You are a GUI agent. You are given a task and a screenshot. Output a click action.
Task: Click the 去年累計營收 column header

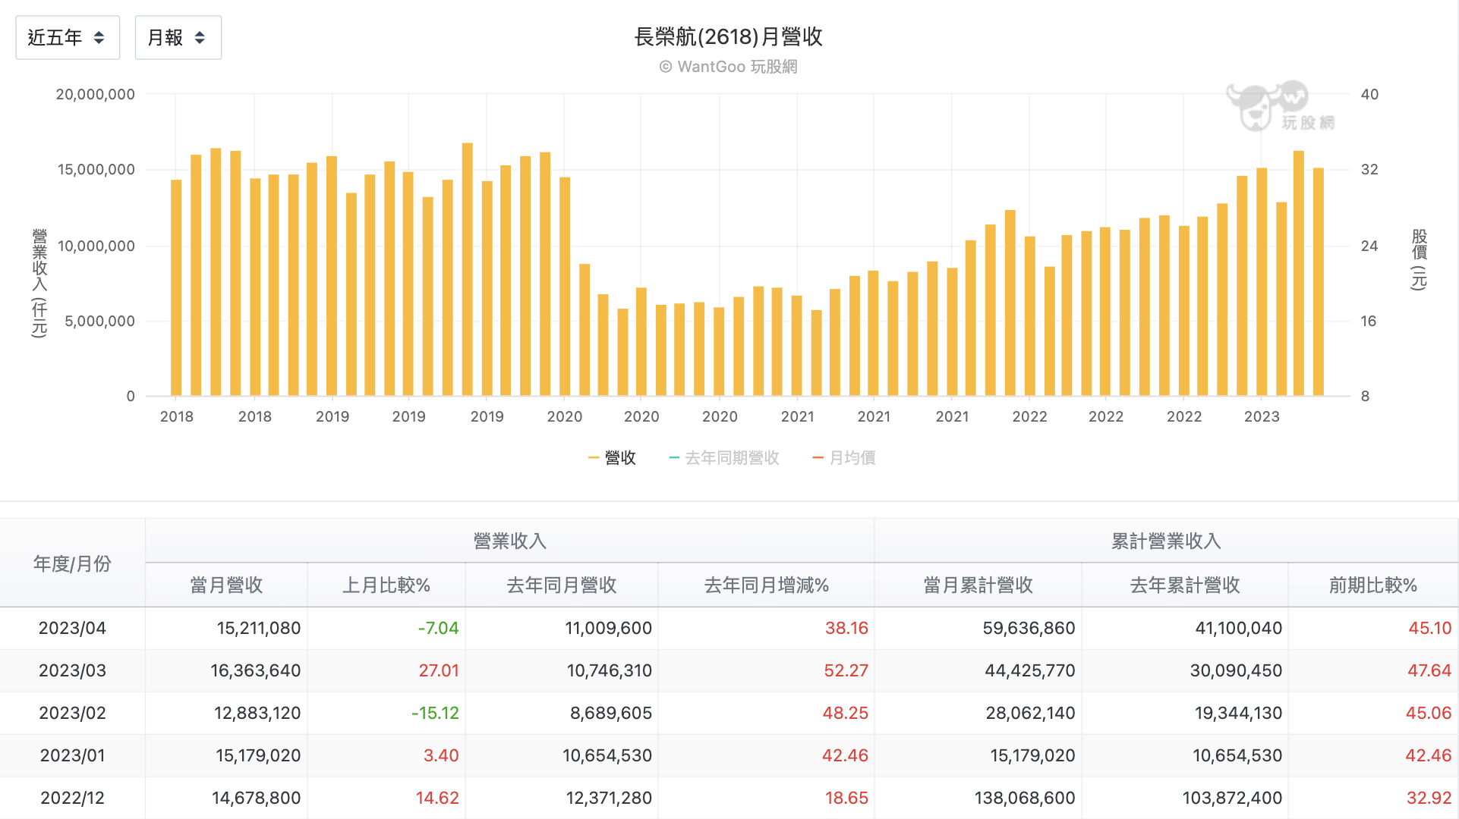(1185, 585)
